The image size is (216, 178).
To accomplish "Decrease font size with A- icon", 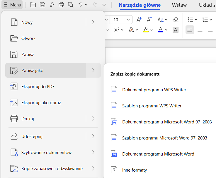I will tap(149, 20).
